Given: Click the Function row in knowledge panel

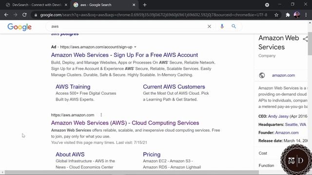Looking at the screenshot, I should (266, 165).
